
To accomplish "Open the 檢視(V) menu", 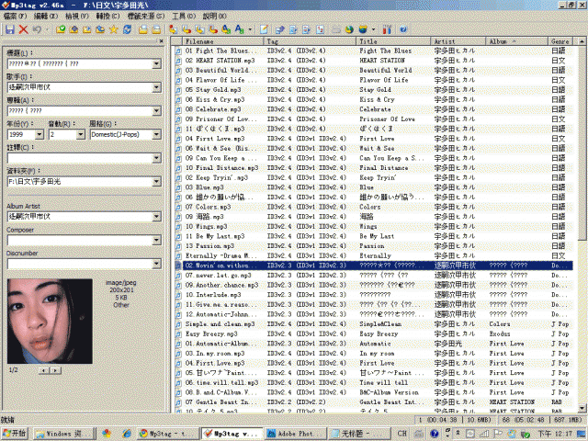I will [x=77, y=17].
